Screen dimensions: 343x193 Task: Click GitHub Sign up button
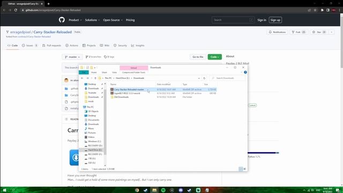click(x=275, y=20)
